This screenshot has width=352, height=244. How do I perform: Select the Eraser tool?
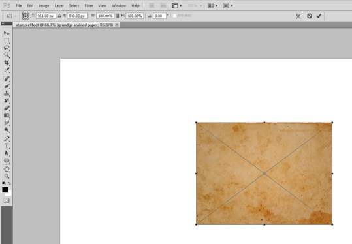click(x=7, y=108)
